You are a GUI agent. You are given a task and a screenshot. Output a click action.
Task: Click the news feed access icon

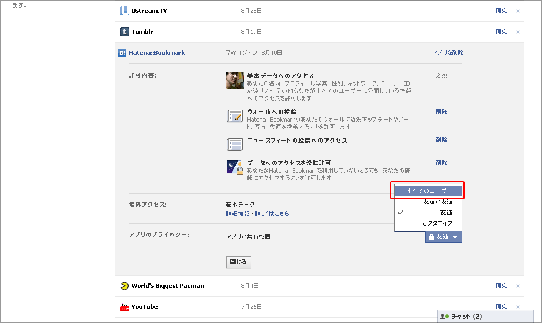click(x=234, y=144)
